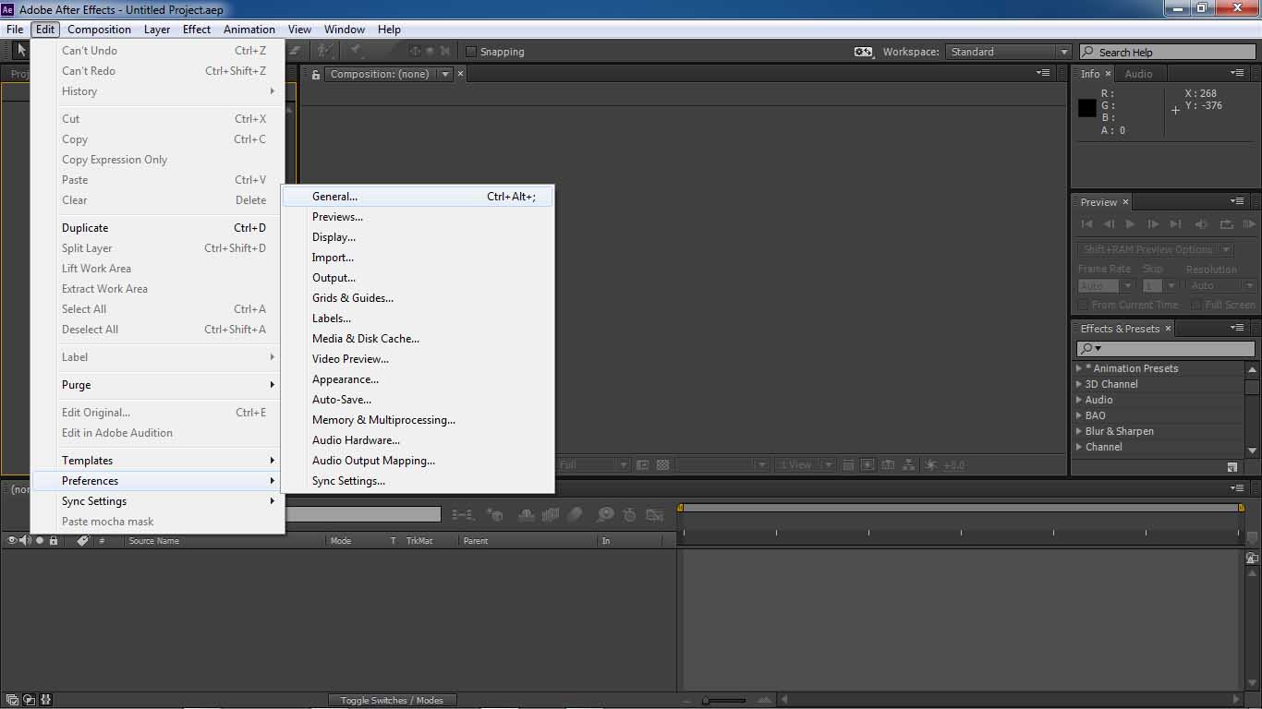Screen dimensions: 1262x709
Task: Click the RAM Preview icon
Action: pos(1249,224)
